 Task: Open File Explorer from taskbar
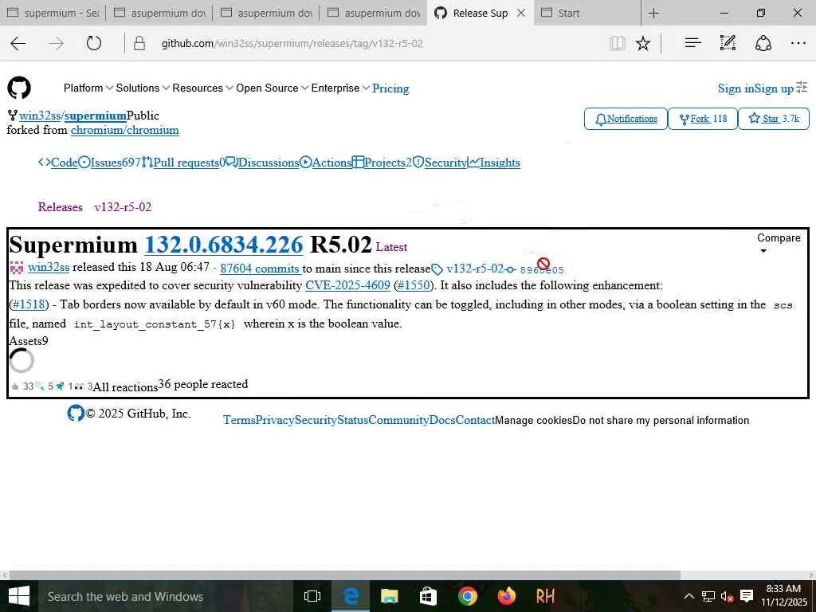(x=389, y=596)
